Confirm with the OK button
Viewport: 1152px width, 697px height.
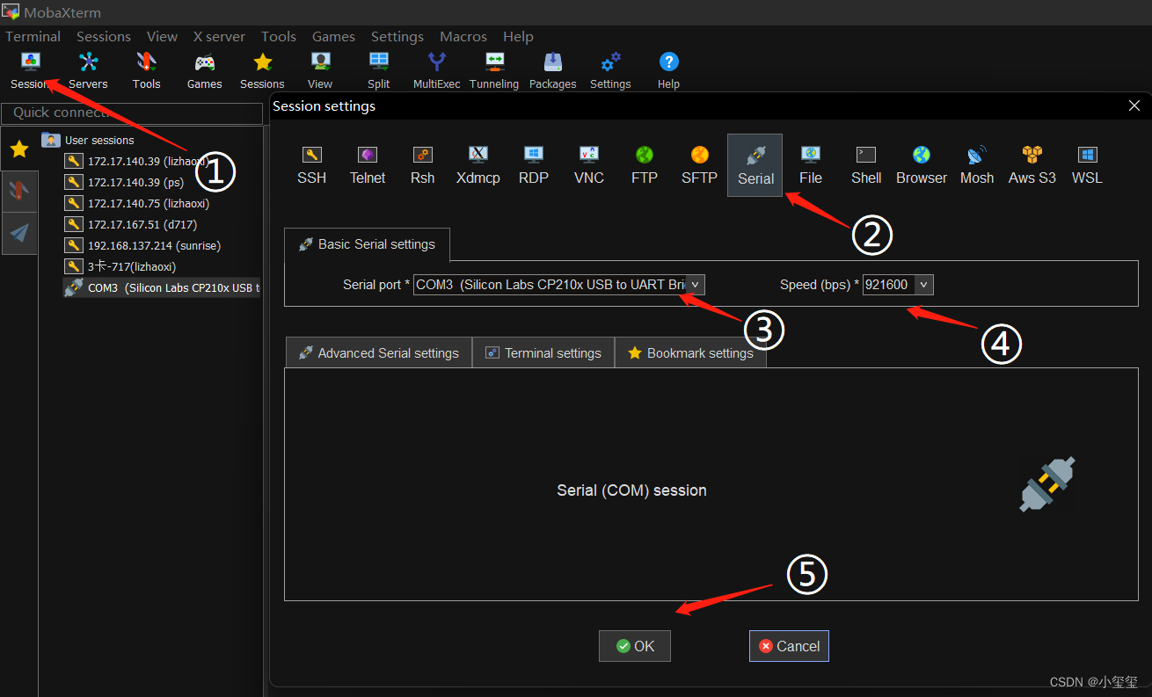coord(635,646)
